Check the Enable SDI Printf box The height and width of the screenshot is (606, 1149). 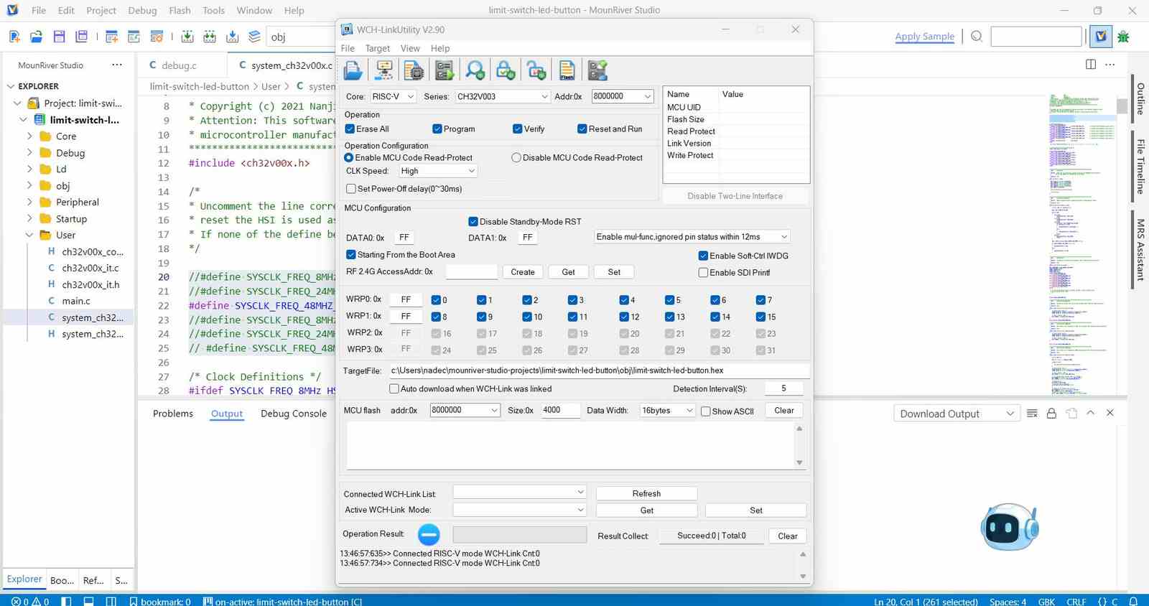tap(703, 272)
